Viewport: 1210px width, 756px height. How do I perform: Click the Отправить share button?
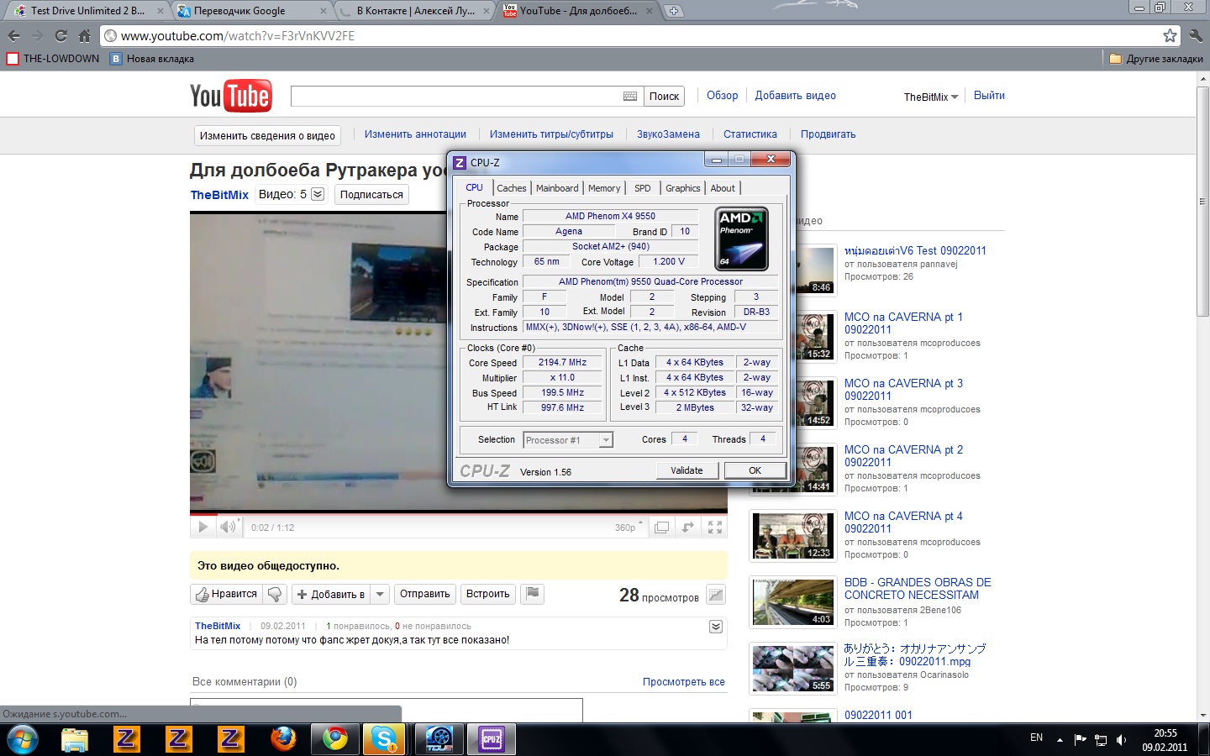pos(424,594)
